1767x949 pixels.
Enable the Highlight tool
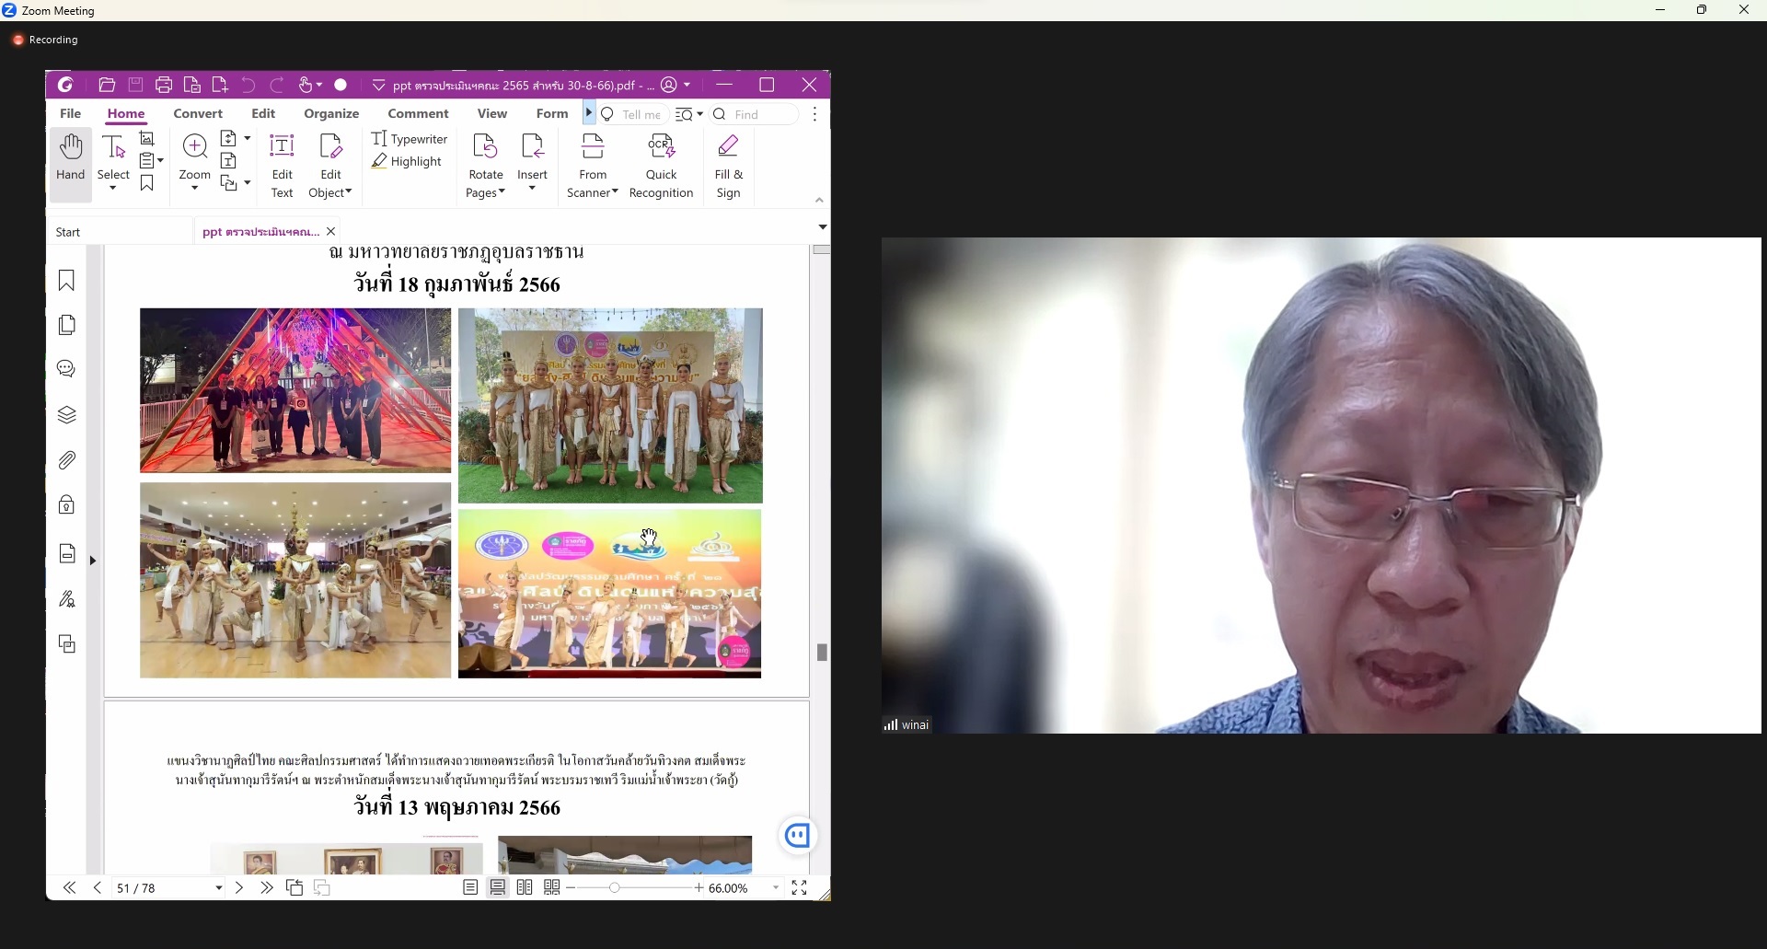(409, 163)
